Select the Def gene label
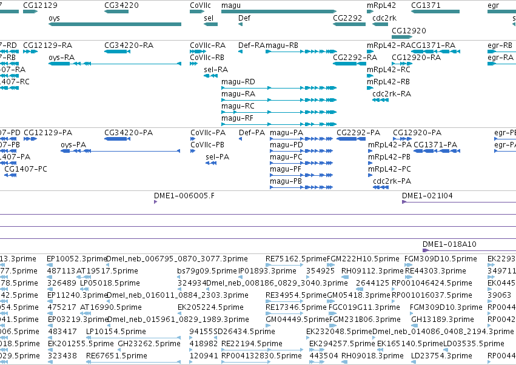 click(244, 18)
